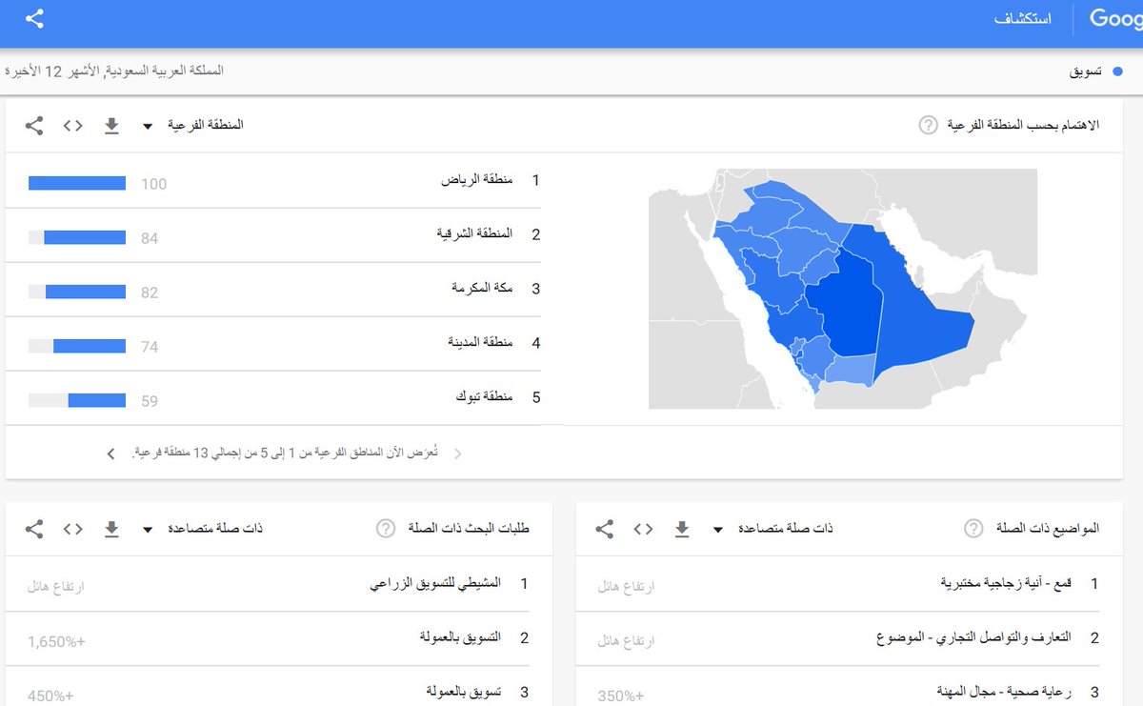Embed the طلبات البحث ذات الصلة card

click(x=72, y=529)
